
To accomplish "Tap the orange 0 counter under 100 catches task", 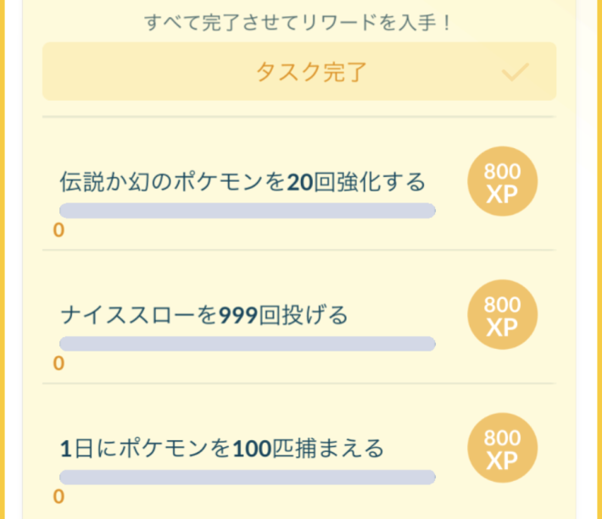I will click(x=59, y=496).
